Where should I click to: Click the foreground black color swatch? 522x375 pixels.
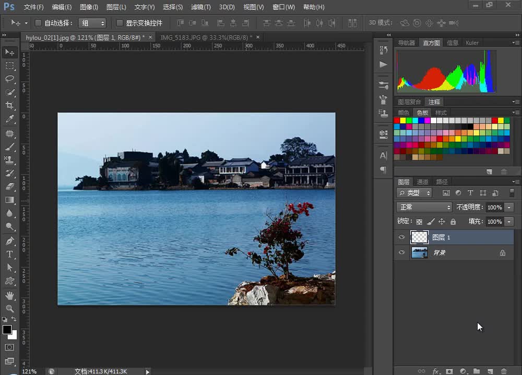pyautogui.click(x=7, y=330)
